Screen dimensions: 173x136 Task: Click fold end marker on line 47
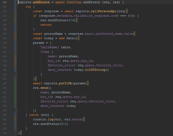16,79
